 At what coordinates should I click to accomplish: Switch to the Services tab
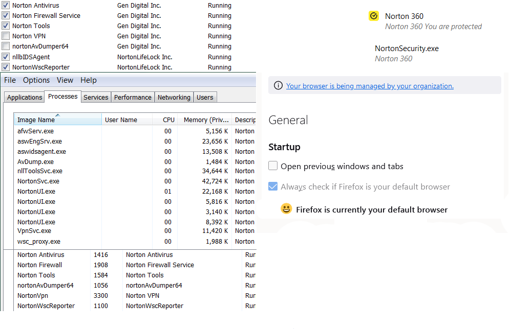[95, 97]
